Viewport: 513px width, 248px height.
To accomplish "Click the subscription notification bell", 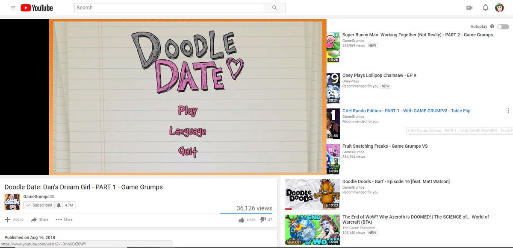I will [x=59, y=205].
